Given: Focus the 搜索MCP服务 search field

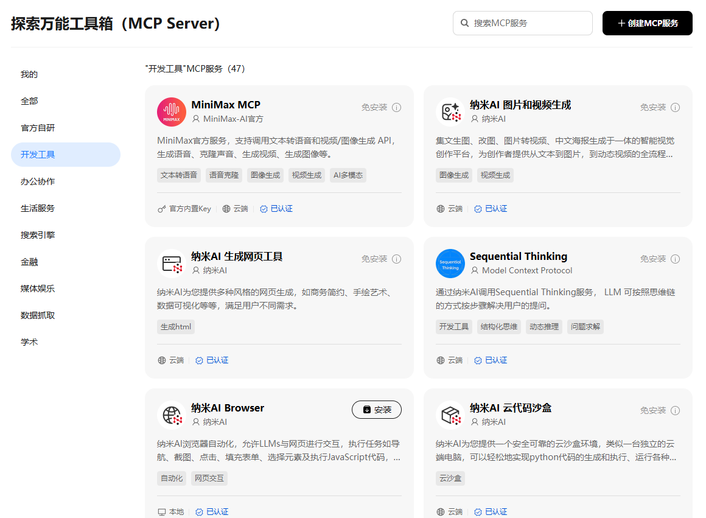Looking at the screenshot, I should tap(522, 23).
